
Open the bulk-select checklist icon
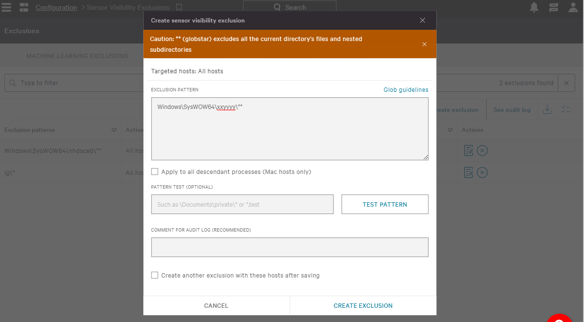click(566, 109)
